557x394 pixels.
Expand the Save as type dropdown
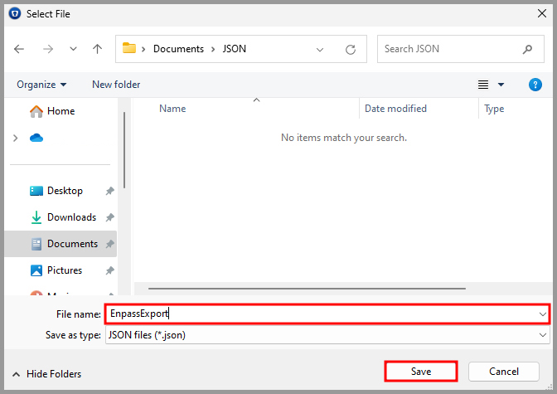point(543,335)
